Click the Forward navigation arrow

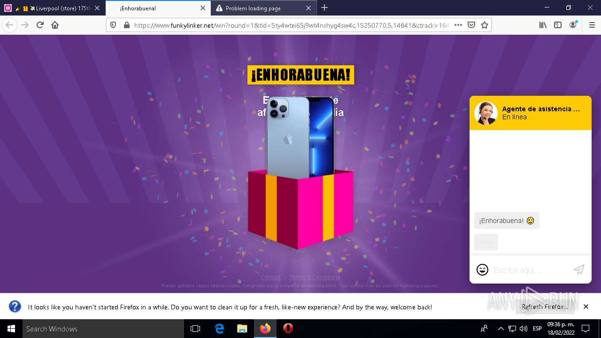coord(25,25)
